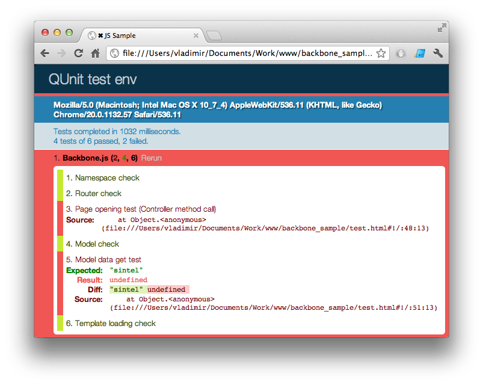Open the wrench settings menu
This screenshot has height=385, width=483.
[x=438, y=54]
